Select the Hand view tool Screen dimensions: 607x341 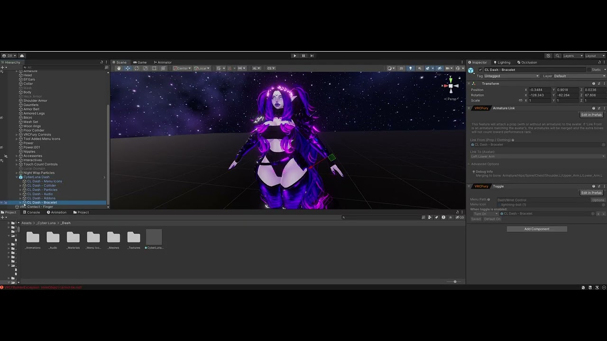pyautogui.click(x=119, y=68)
